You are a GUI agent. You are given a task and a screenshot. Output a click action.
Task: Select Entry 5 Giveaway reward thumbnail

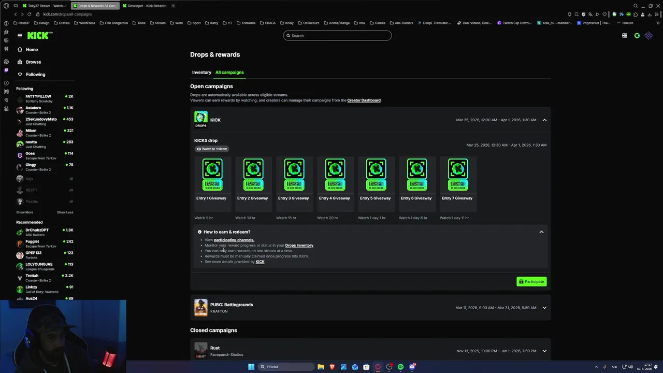click(376, 175)
